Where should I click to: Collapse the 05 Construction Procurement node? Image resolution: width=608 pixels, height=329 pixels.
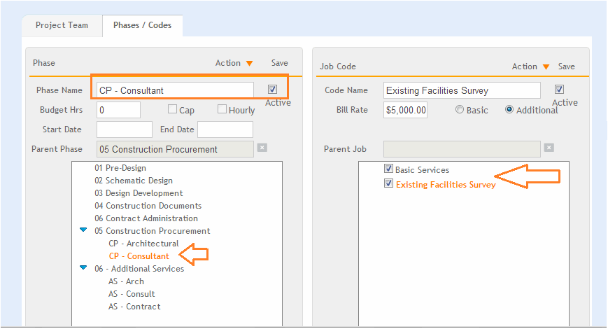83,230
